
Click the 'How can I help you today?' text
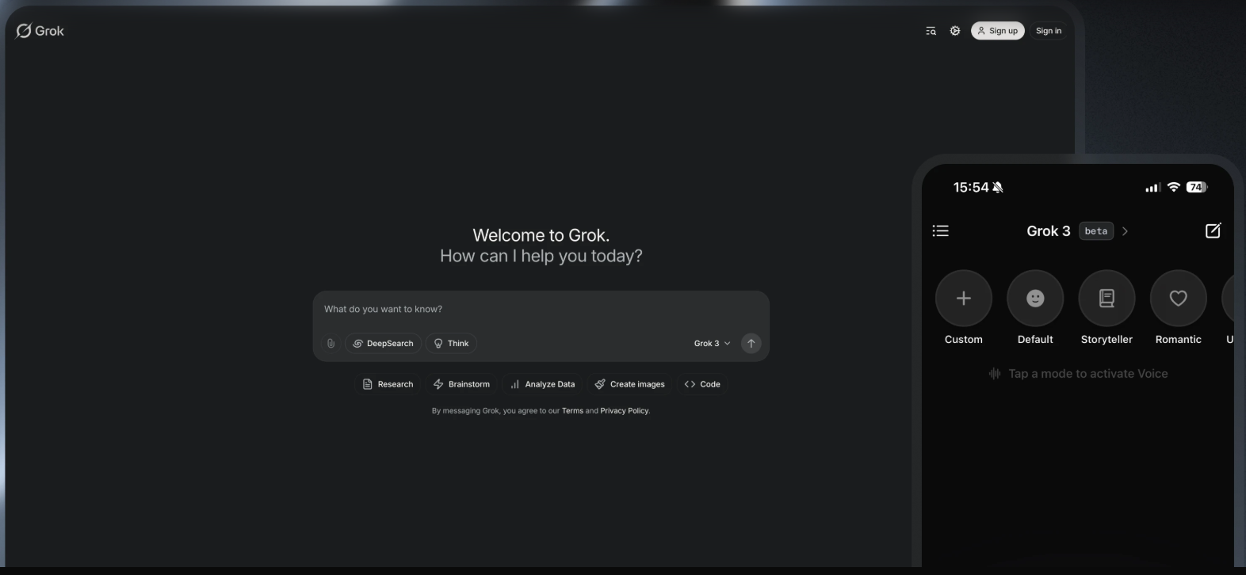(x=541, y=256)
